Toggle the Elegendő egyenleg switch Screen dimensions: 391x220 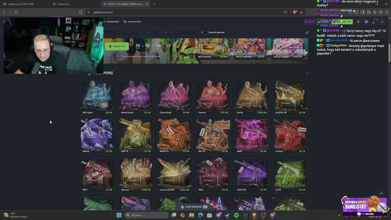(204, 32)
